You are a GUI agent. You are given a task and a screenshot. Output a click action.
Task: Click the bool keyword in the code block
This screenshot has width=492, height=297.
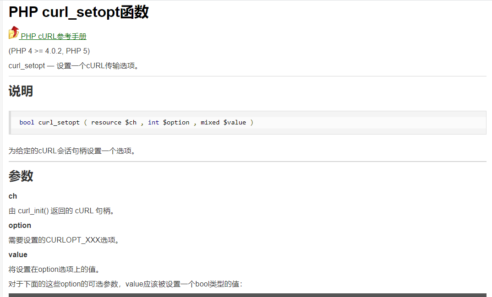(27, 122)
